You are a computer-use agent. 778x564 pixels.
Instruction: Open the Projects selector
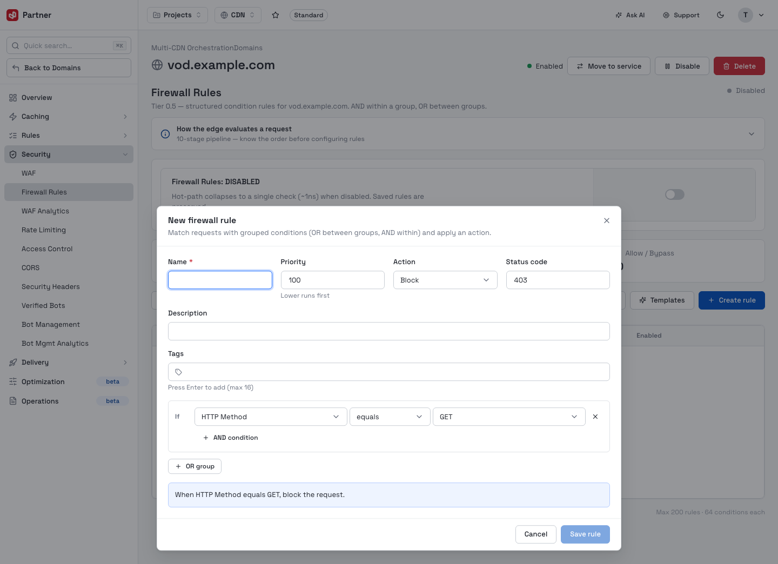(177, 15)
